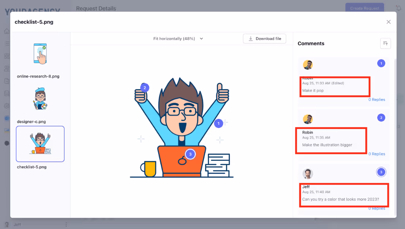Select the designer-c.png thumbnail
Image resolution: width=405 pixels, height=229 pixels.
pyautogui.click(x=40, y=99)
